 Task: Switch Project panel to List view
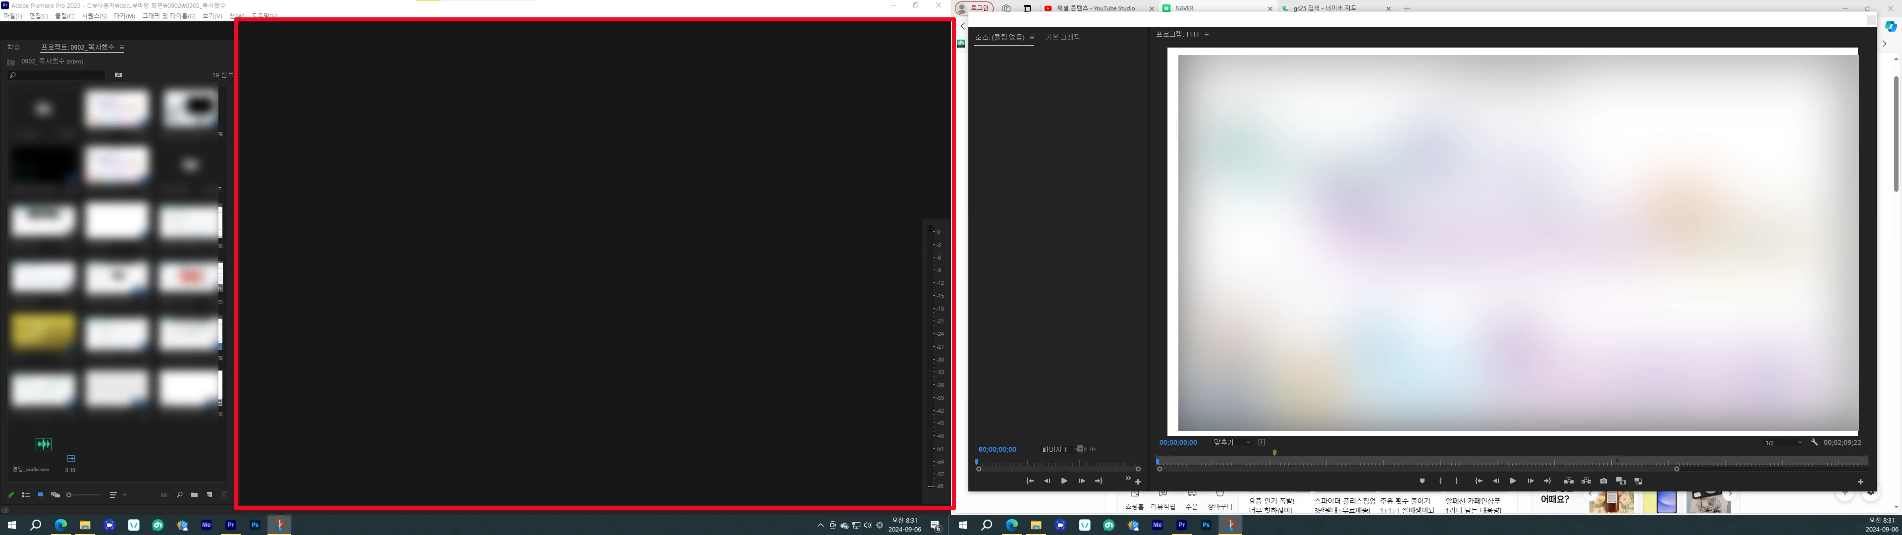tap(26, 495)
